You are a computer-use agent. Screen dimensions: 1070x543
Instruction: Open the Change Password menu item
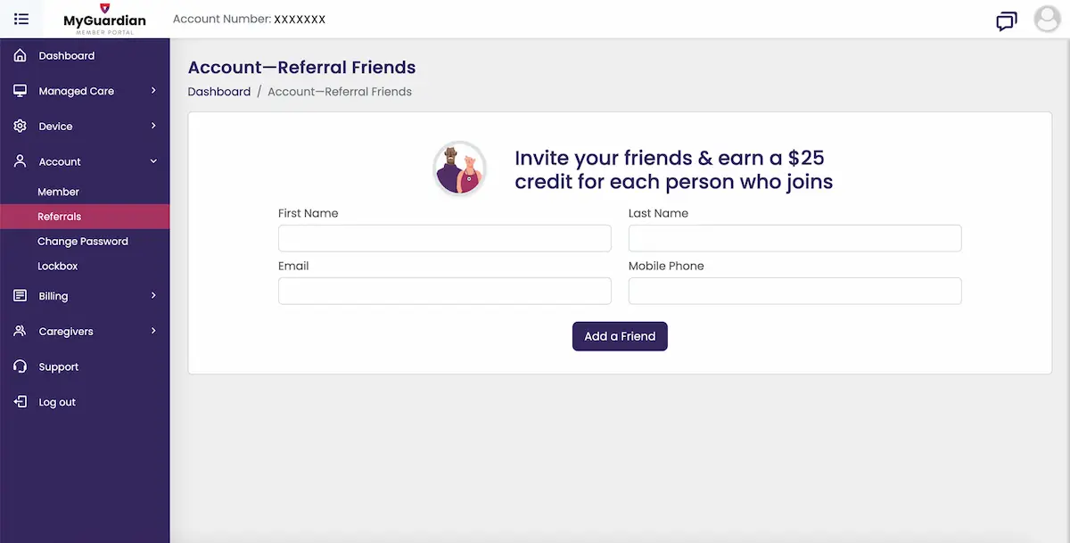pos(83,242)
